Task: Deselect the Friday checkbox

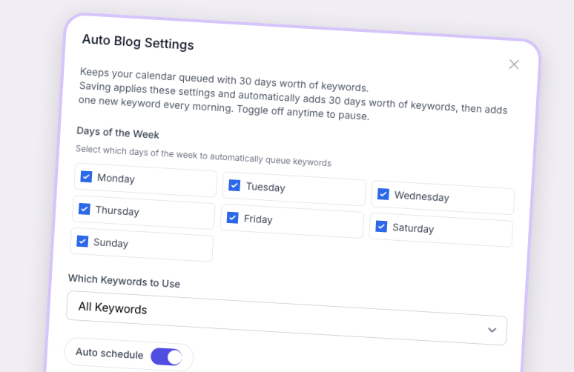Action: [x=233, y=218]
